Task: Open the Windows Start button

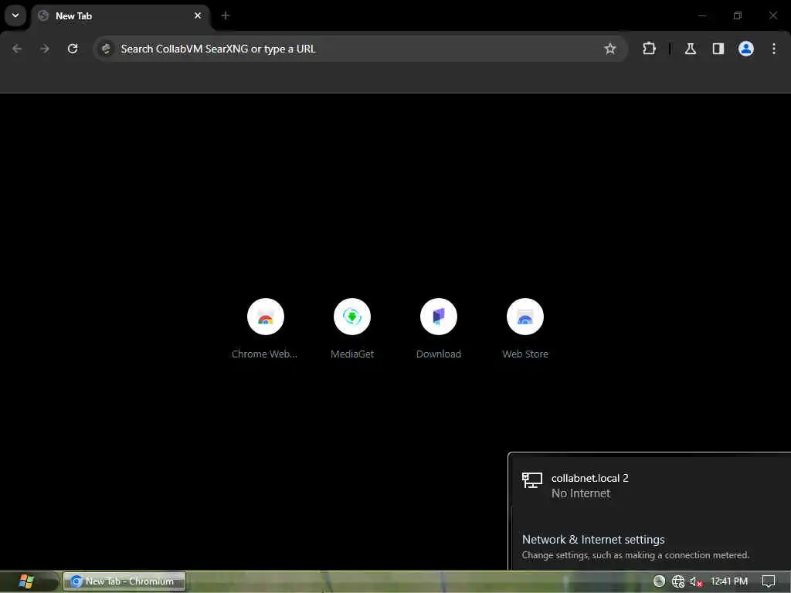Action: [26, 581]
